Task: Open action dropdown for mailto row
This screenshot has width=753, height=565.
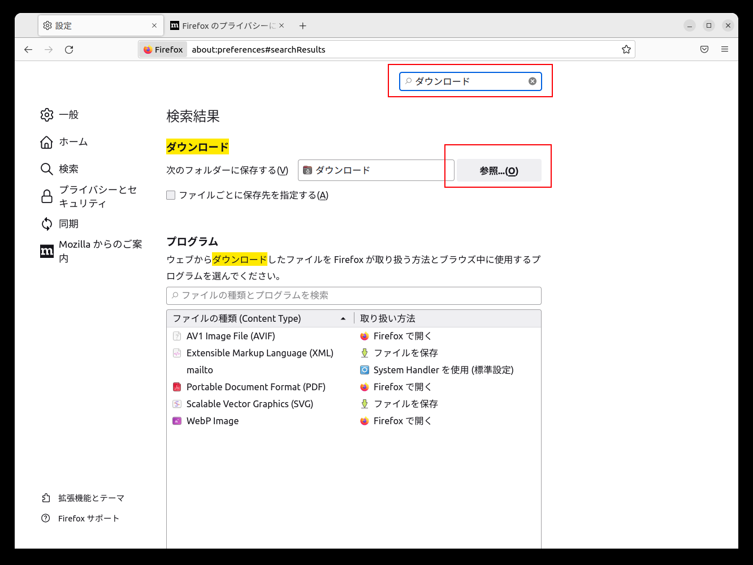Action: [448, 370]
